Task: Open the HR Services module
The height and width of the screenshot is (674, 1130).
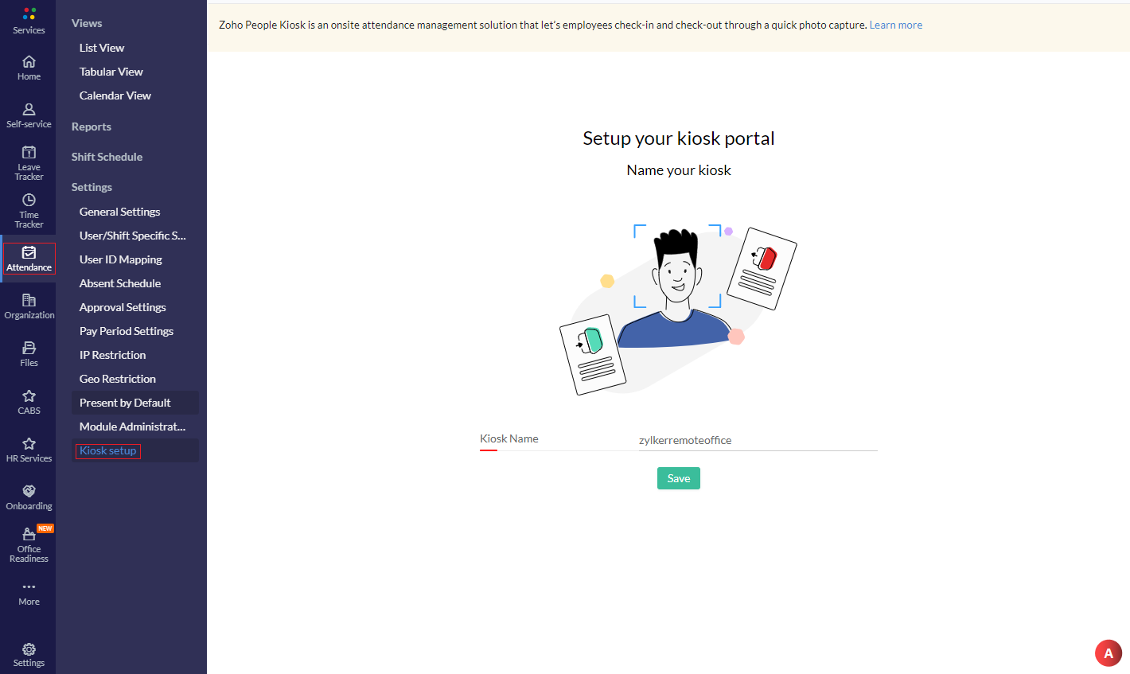Action: tap(29, 450)
